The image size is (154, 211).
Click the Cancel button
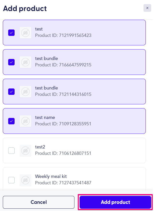point(39,202)
